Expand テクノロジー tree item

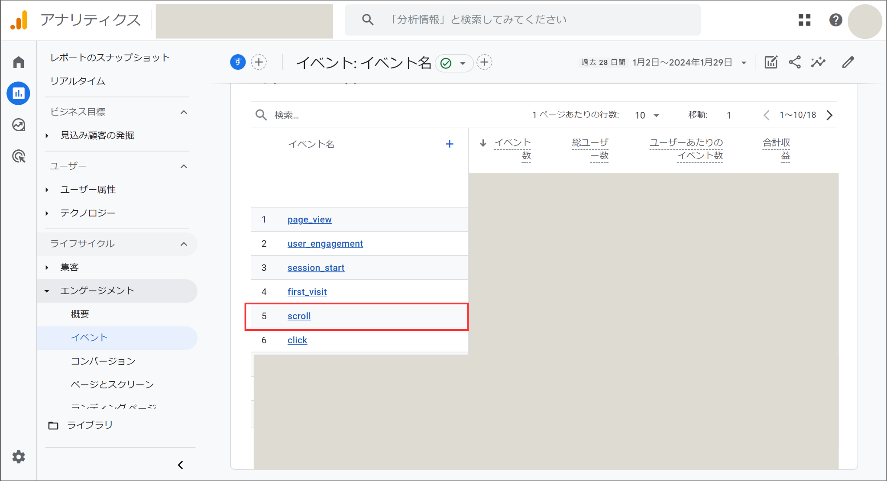tap(47, 213)
